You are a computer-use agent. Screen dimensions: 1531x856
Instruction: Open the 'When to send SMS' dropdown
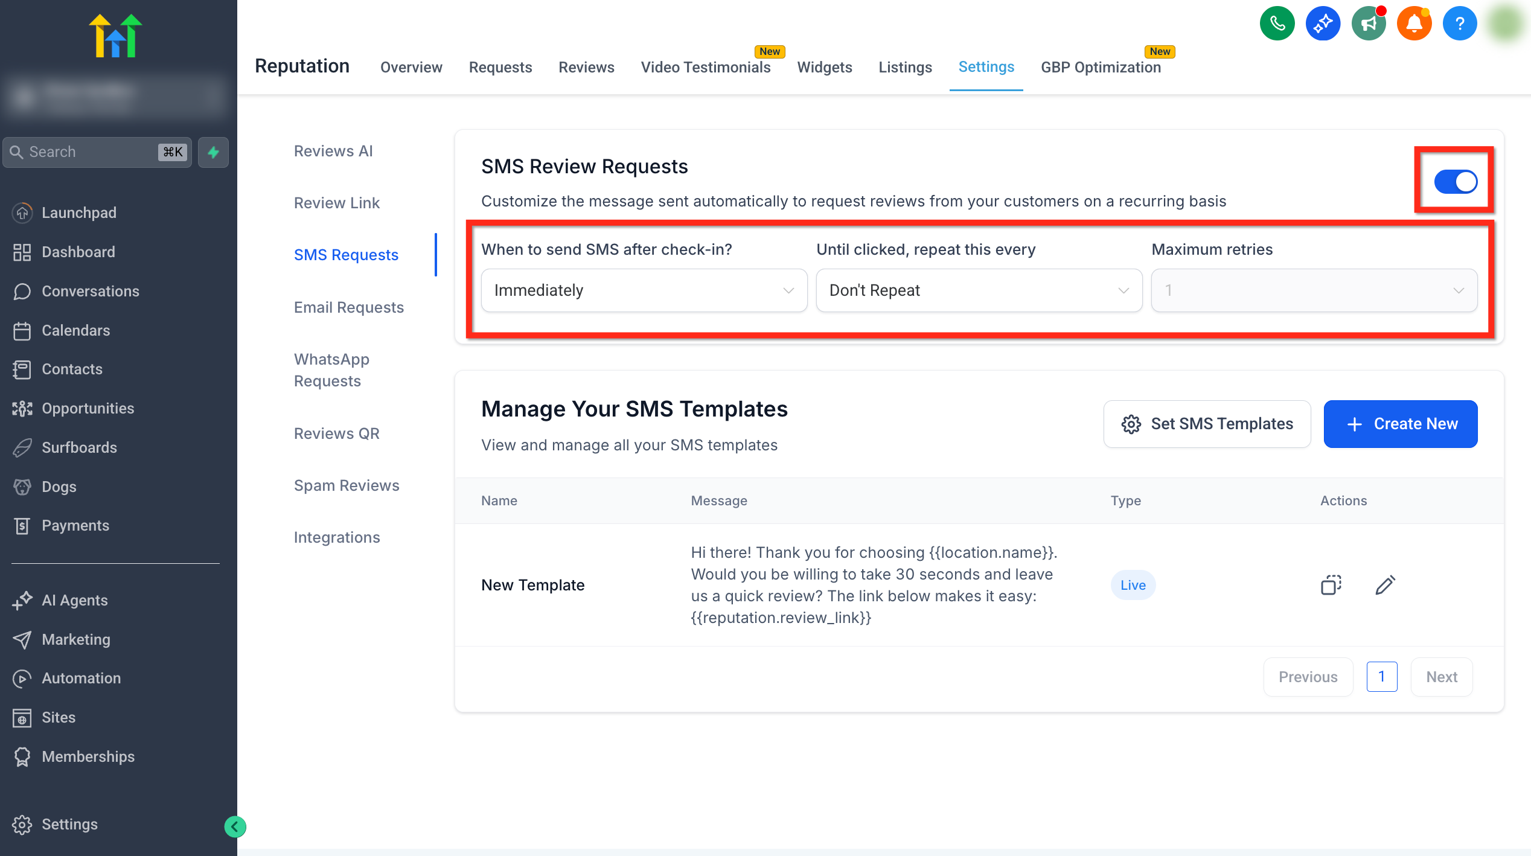coord(644,290)
